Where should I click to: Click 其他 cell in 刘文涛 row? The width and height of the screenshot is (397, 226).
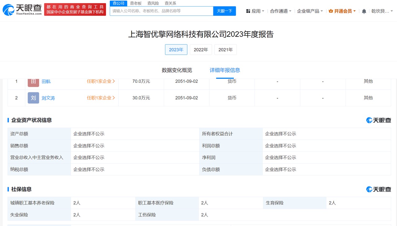tap(368, 98)
